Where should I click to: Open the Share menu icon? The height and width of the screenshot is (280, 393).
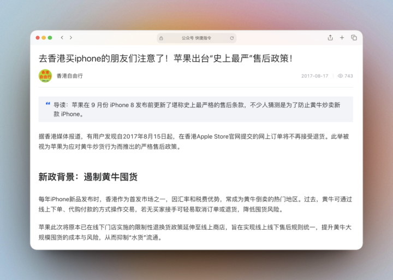point(330,38)
